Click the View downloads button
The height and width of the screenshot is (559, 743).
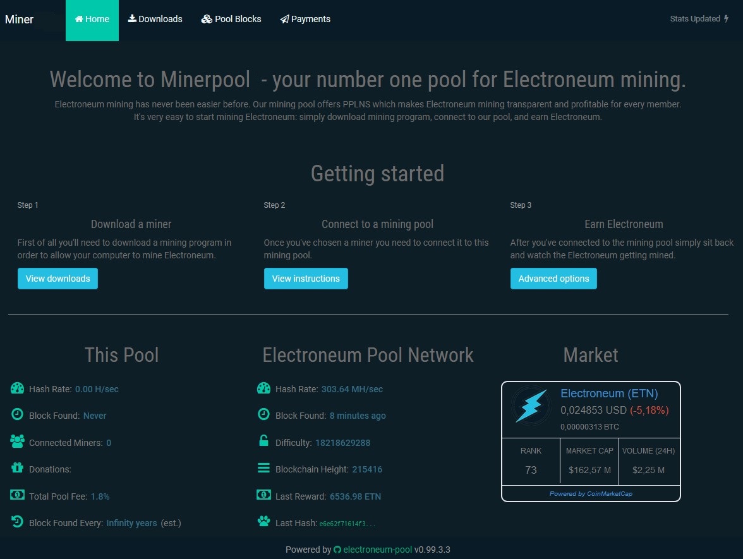pos(58,279)
